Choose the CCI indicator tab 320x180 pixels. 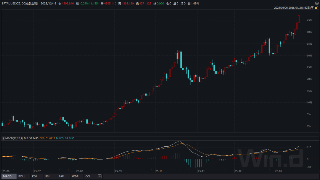pos(88,176)
